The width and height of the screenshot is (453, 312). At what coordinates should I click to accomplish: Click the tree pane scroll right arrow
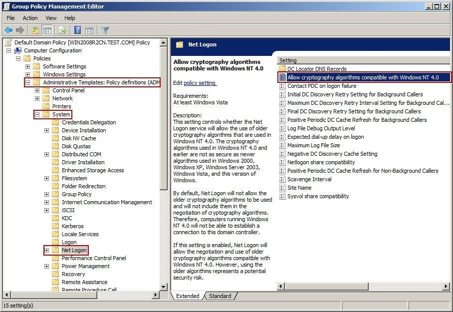(x=156, y=295)
